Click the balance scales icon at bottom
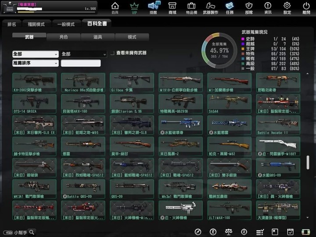 [228, 232]
